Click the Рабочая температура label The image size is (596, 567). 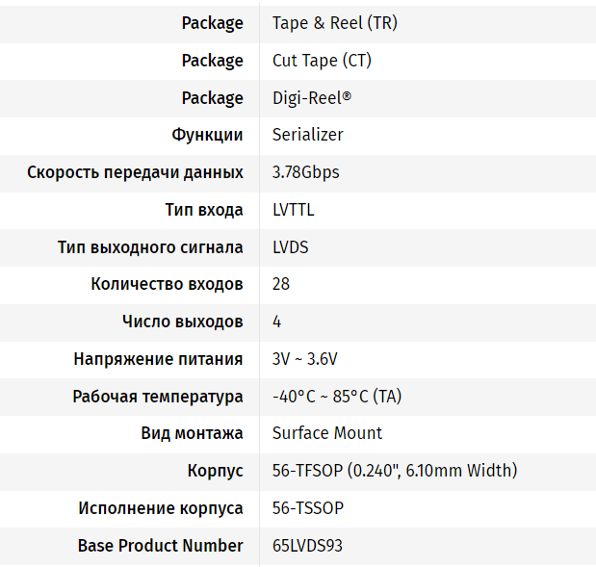158,397
